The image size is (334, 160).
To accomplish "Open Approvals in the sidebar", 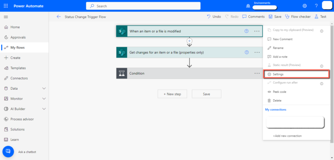I will tap(24, 37).
